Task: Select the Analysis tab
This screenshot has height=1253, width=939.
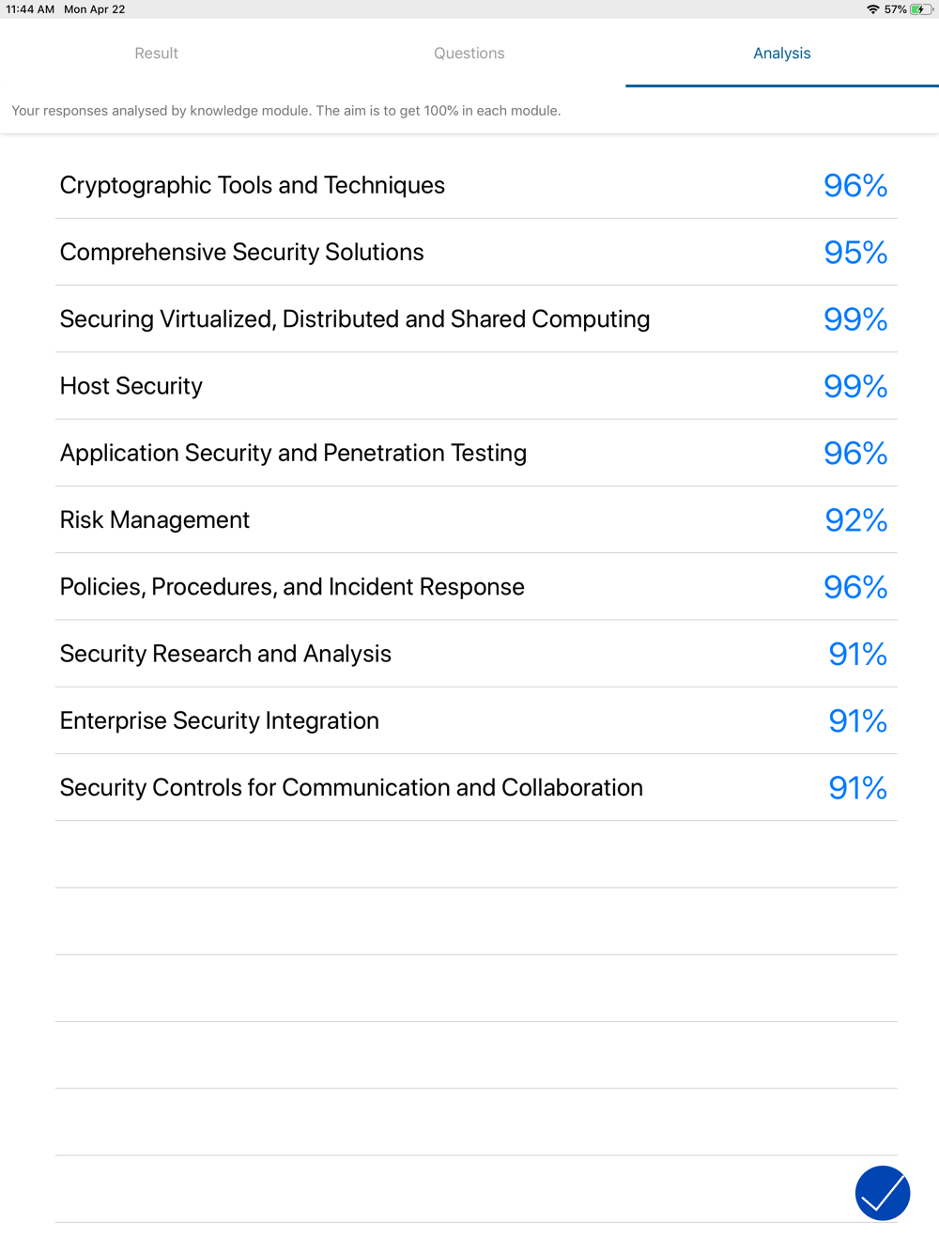Action: [x=781, y=54]
